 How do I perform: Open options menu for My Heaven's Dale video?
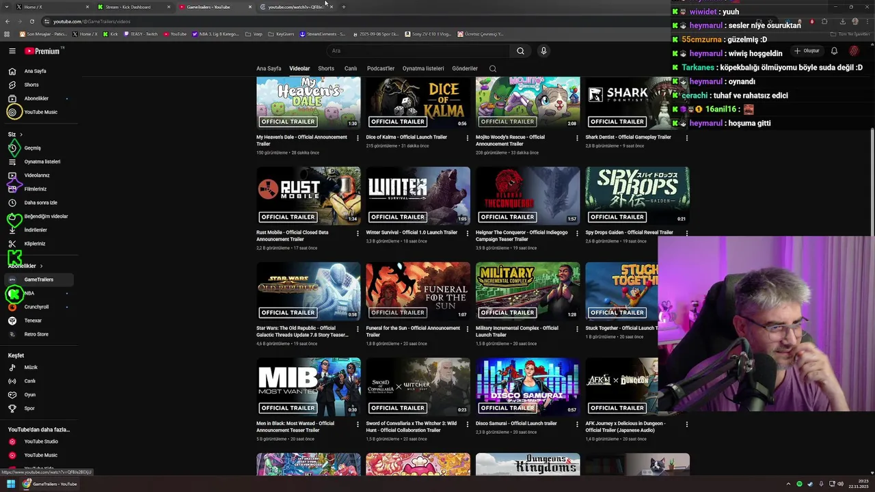pos(358,138)
